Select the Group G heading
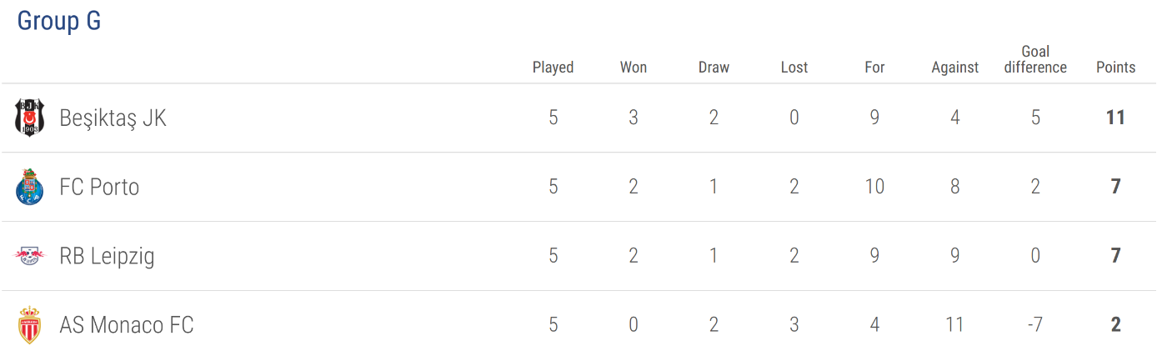Screen dimensions: 1167x361 59,21
